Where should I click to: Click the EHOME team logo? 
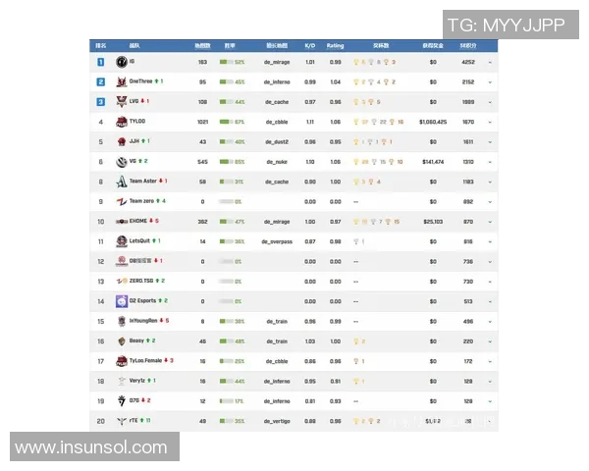click(122, 222)
